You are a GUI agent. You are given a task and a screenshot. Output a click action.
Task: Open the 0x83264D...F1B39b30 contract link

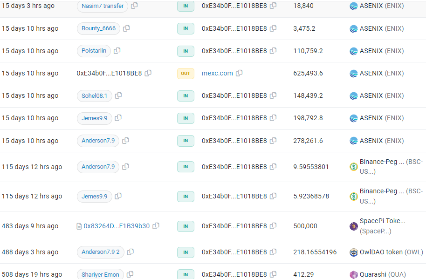click(117, 226)
